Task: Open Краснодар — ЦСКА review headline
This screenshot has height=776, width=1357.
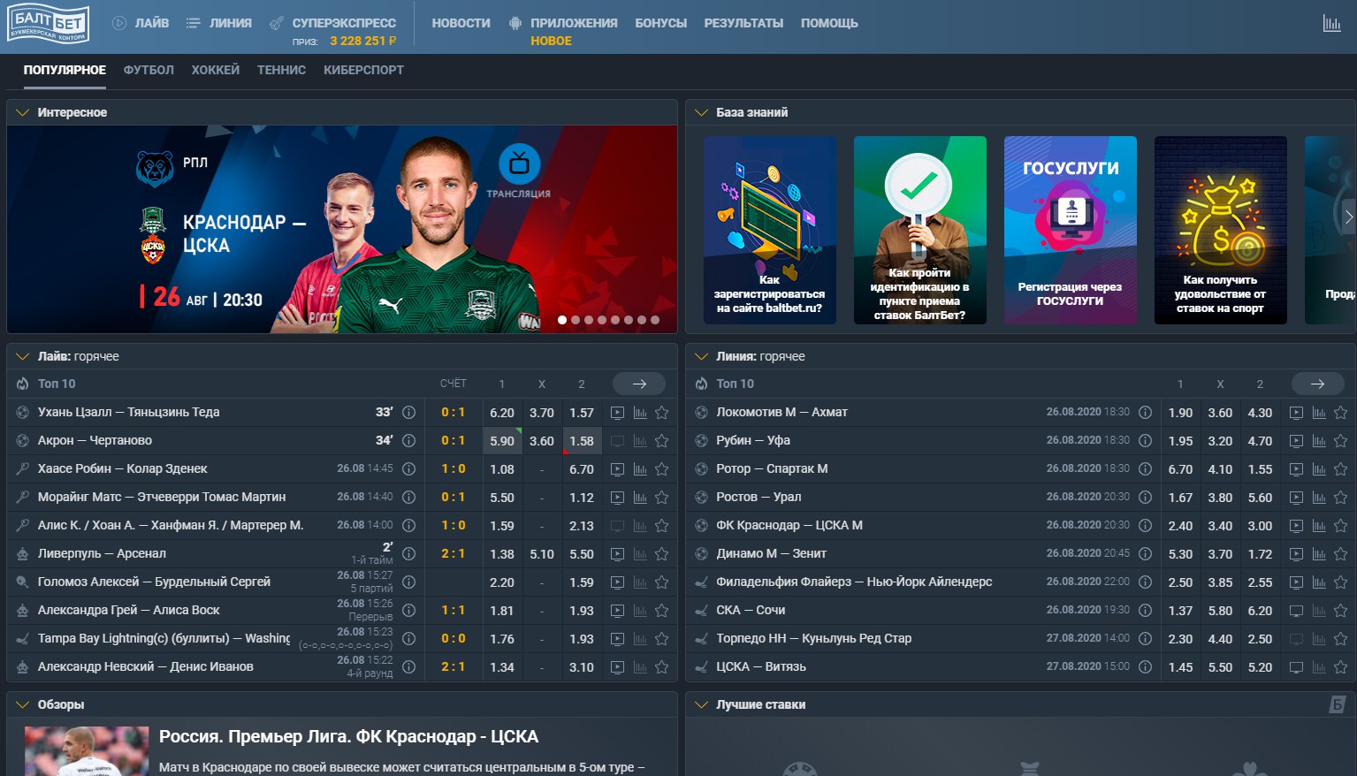Action: [x=348, y=736]
